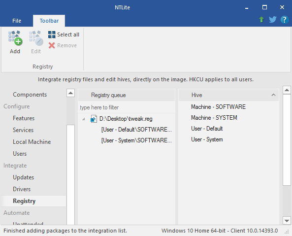The width and height of the screenshot is (292, 236).
Task: Click right panel scrollbar down arrow
Action: (x=287, y=221)
